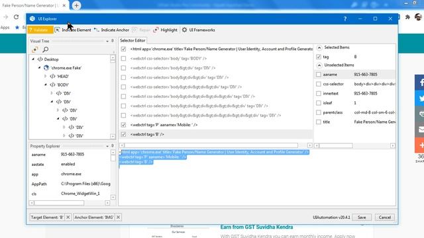
Task: Click the greyed-out Repair toolbar button
Action: coord(141,30)
